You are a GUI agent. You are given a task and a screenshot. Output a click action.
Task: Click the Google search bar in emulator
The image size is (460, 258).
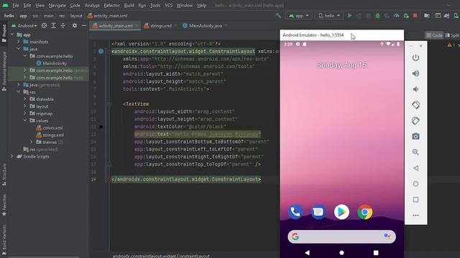(341, 236)
